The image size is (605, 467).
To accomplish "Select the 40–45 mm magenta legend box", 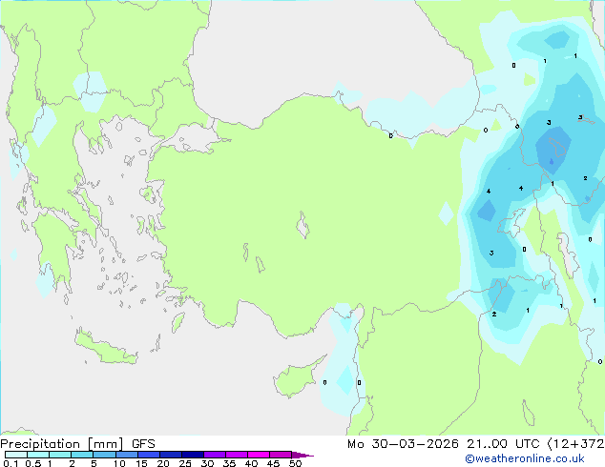I will pos(259,455).
